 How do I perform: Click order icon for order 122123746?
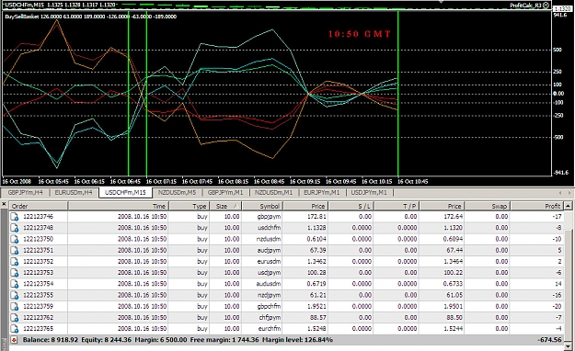click(15, 217)
